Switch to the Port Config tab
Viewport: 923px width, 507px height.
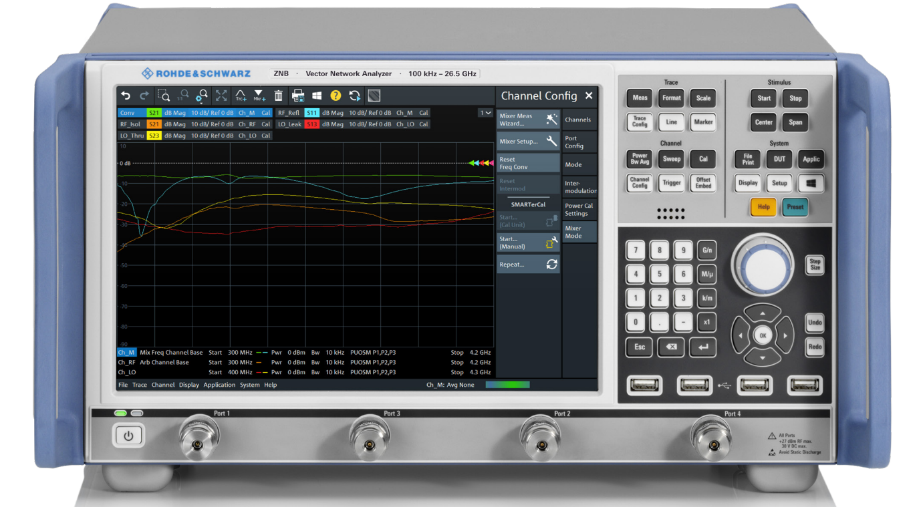pyautogui.click(x=579, y=142)
